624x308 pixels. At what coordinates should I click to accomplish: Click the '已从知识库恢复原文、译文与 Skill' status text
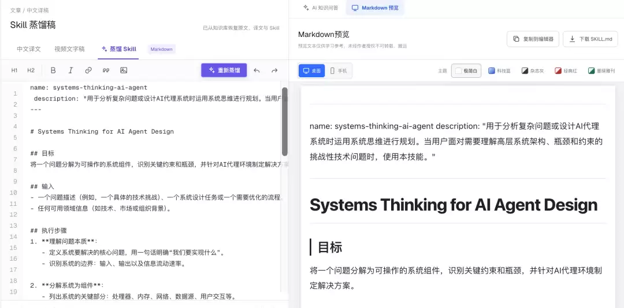(241, 28)
